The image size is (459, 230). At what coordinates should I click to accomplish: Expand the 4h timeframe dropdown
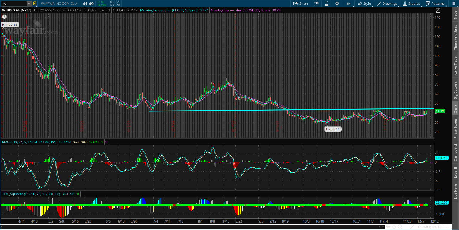[x=348, y=4]
